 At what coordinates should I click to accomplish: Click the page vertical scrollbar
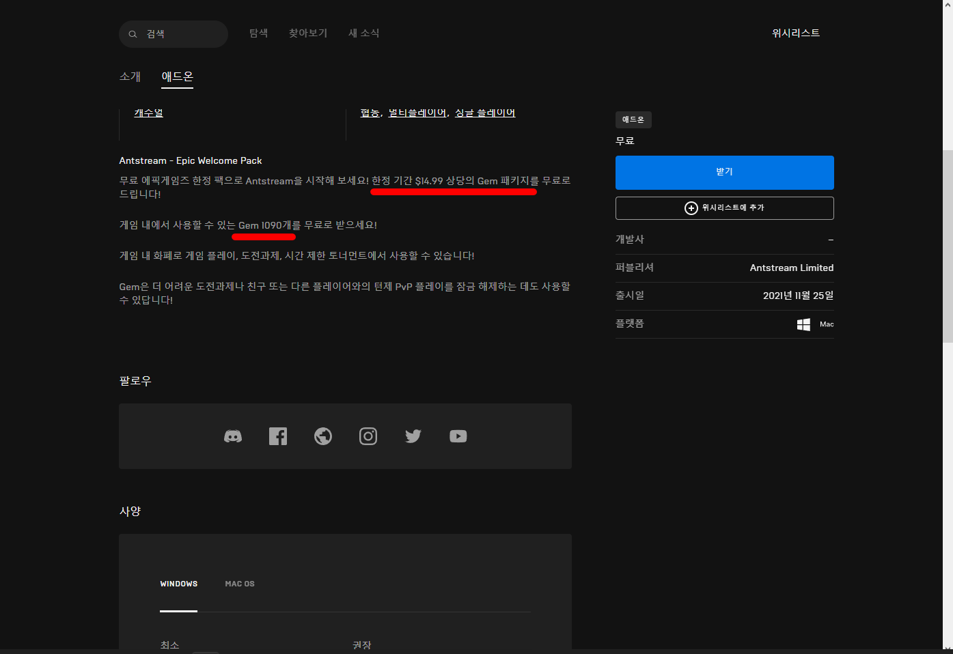point(948,246)
